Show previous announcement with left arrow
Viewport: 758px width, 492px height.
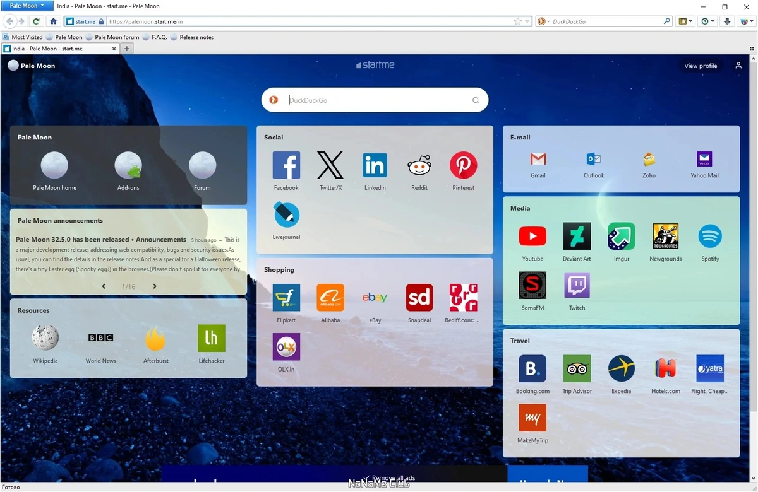pyautogui.click(x=104, y=286)
